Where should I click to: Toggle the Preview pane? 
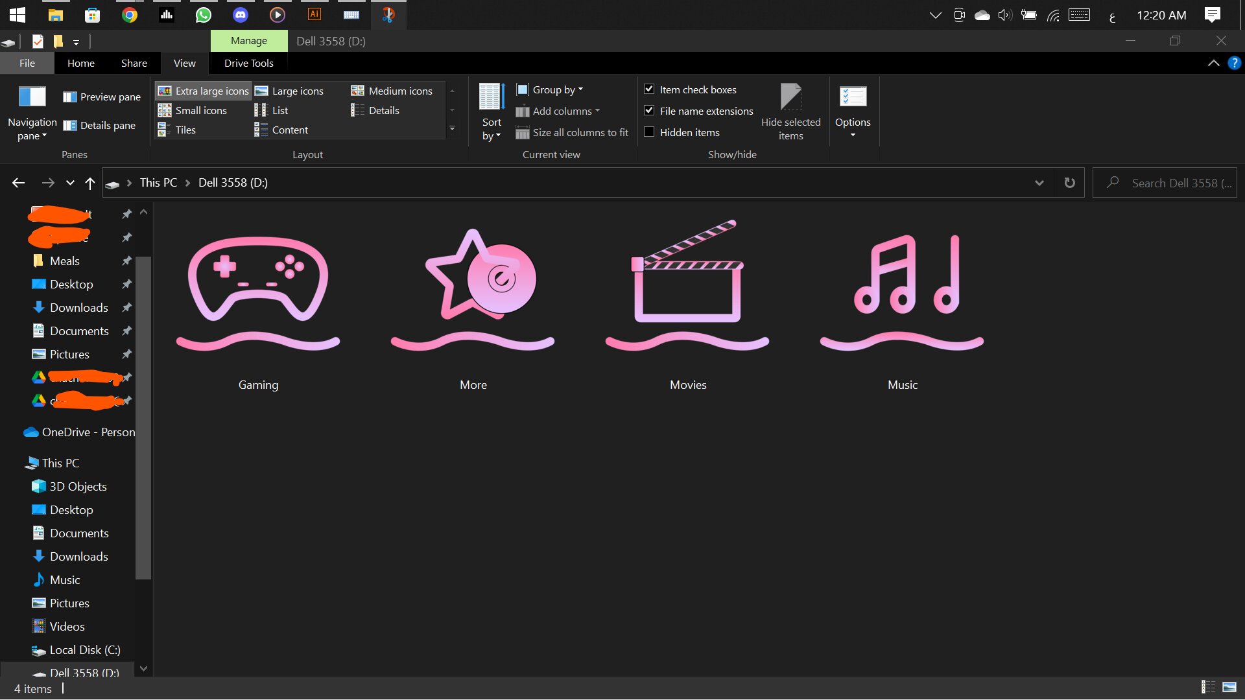point(101,96)
